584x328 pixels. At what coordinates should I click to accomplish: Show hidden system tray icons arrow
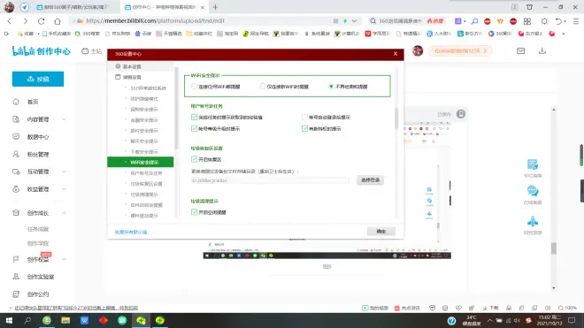pos(490,320)
